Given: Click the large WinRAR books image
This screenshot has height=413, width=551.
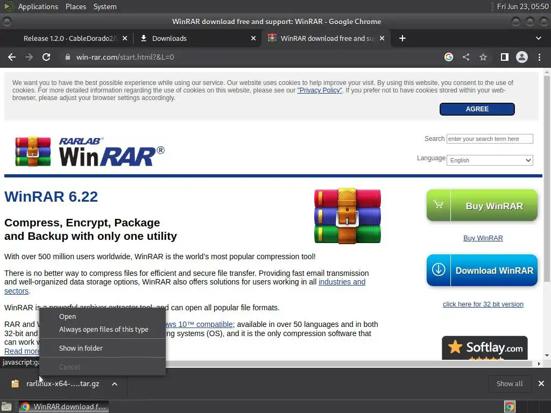Looking at the screenshot, I should click(x=347, y=216).
